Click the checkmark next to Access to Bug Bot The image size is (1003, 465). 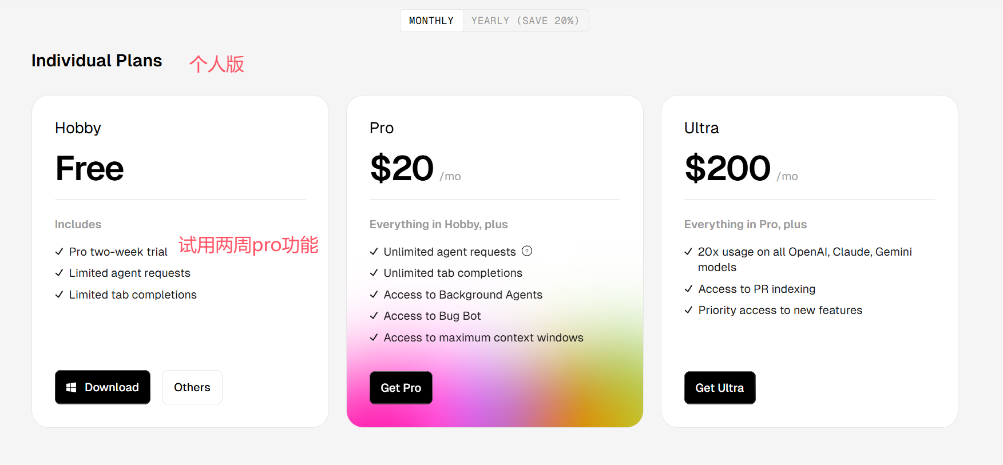[x=374, y=316]
